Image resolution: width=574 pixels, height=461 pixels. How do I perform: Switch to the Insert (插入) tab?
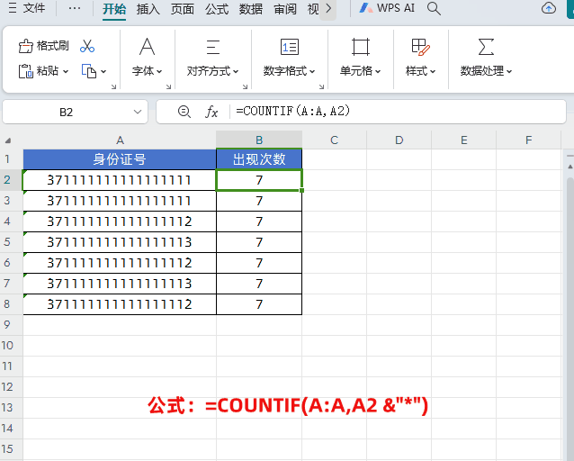coord(148,9)
